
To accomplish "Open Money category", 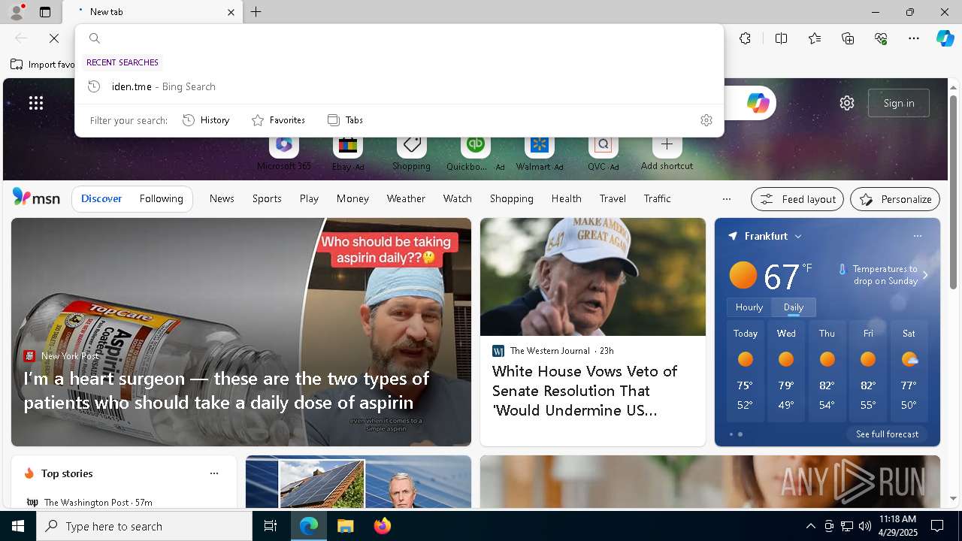I will click(352, 199).
